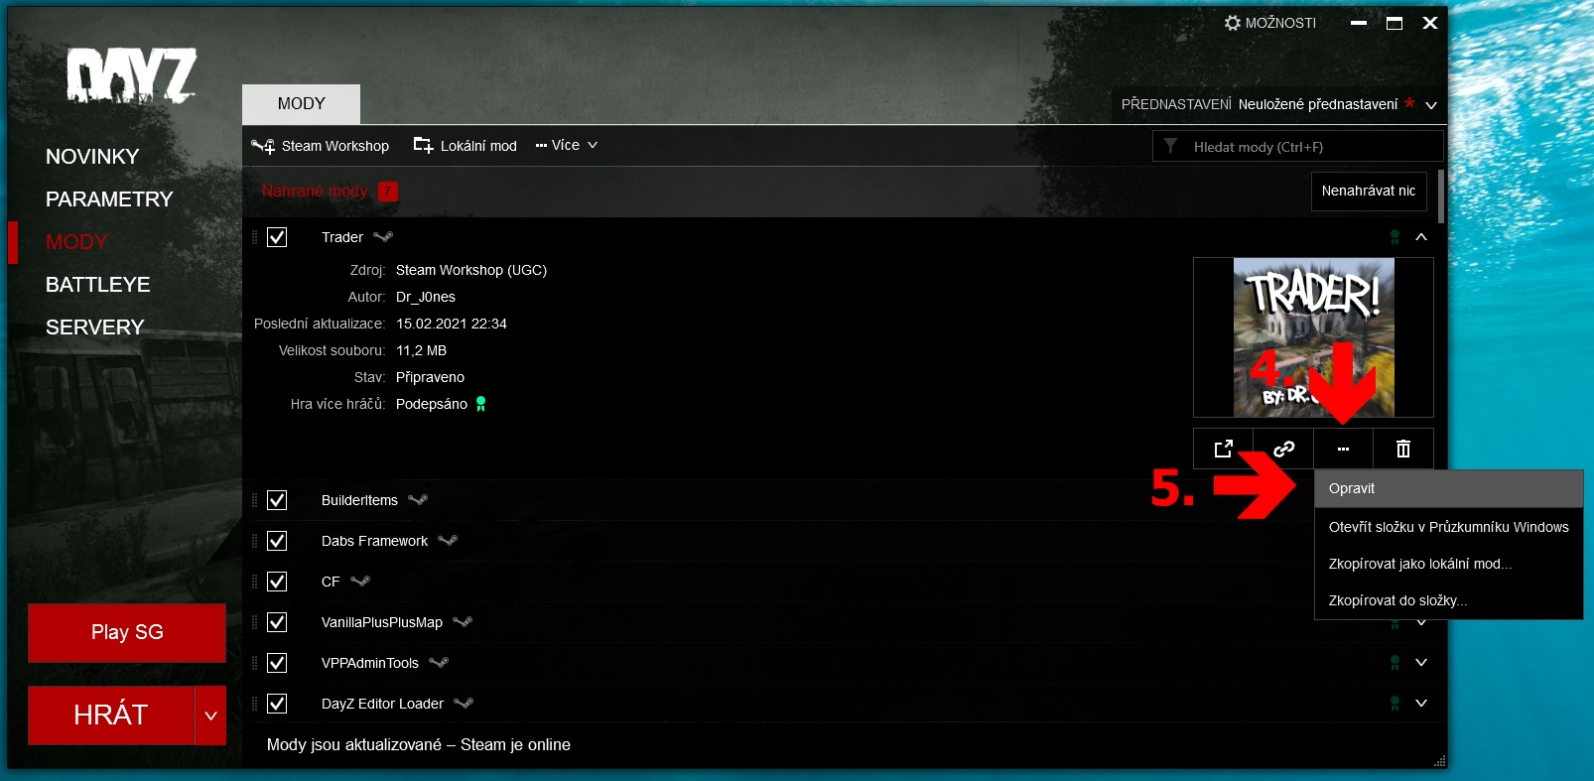
Task: Add a local mod via Lokální mod
Action: (x=465, y=146)
